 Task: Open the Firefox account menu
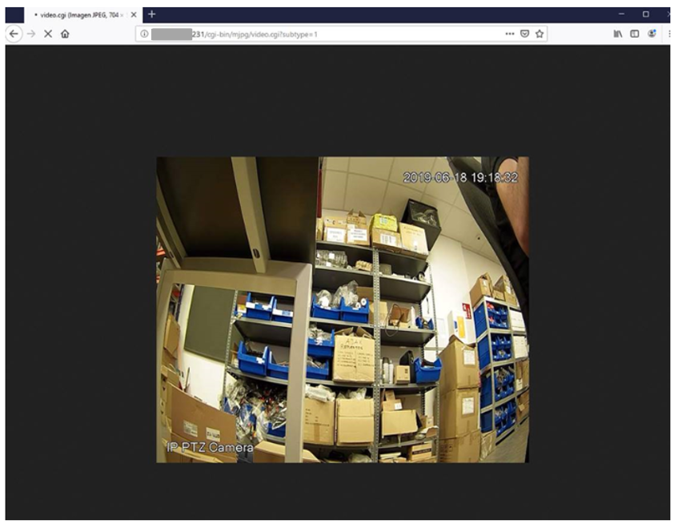pyautogui.click(x=652, y=33)
